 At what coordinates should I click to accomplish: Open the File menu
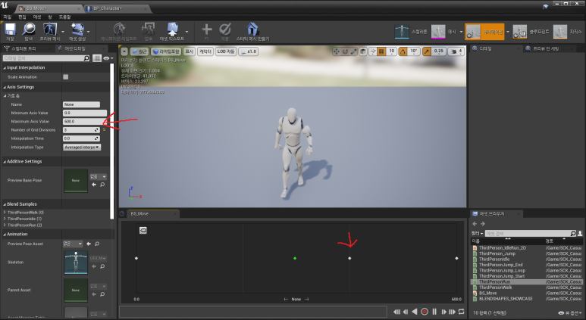coord(7,17)
